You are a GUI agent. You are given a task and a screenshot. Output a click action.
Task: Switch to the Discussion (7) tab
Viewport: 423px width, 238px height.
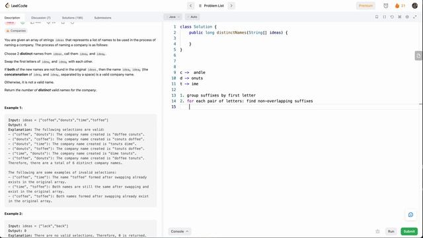tap(41, 18)
